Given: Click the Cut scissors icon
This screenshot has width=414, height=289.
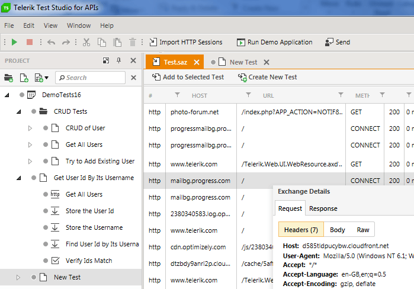Looking at the screenshot, I should pos(86,42).
